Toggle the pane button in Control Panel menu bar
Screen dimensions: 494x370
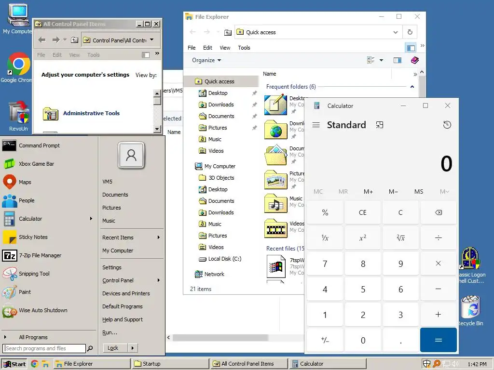[x=146, y=55]
